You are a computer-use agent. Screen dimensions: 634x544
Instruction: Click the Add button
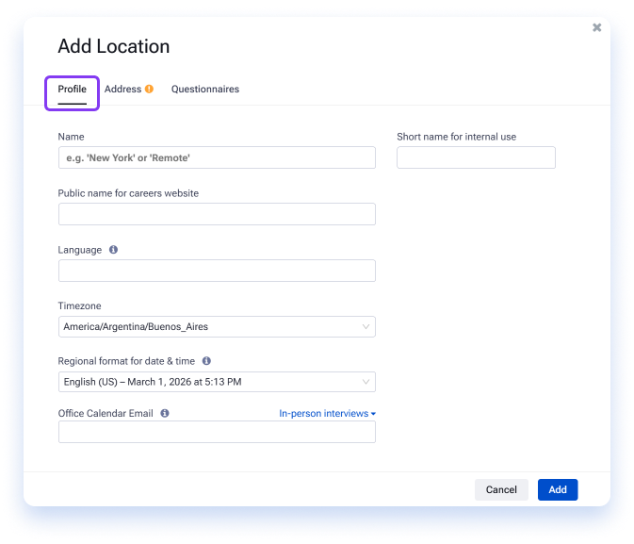coord(558,489)
